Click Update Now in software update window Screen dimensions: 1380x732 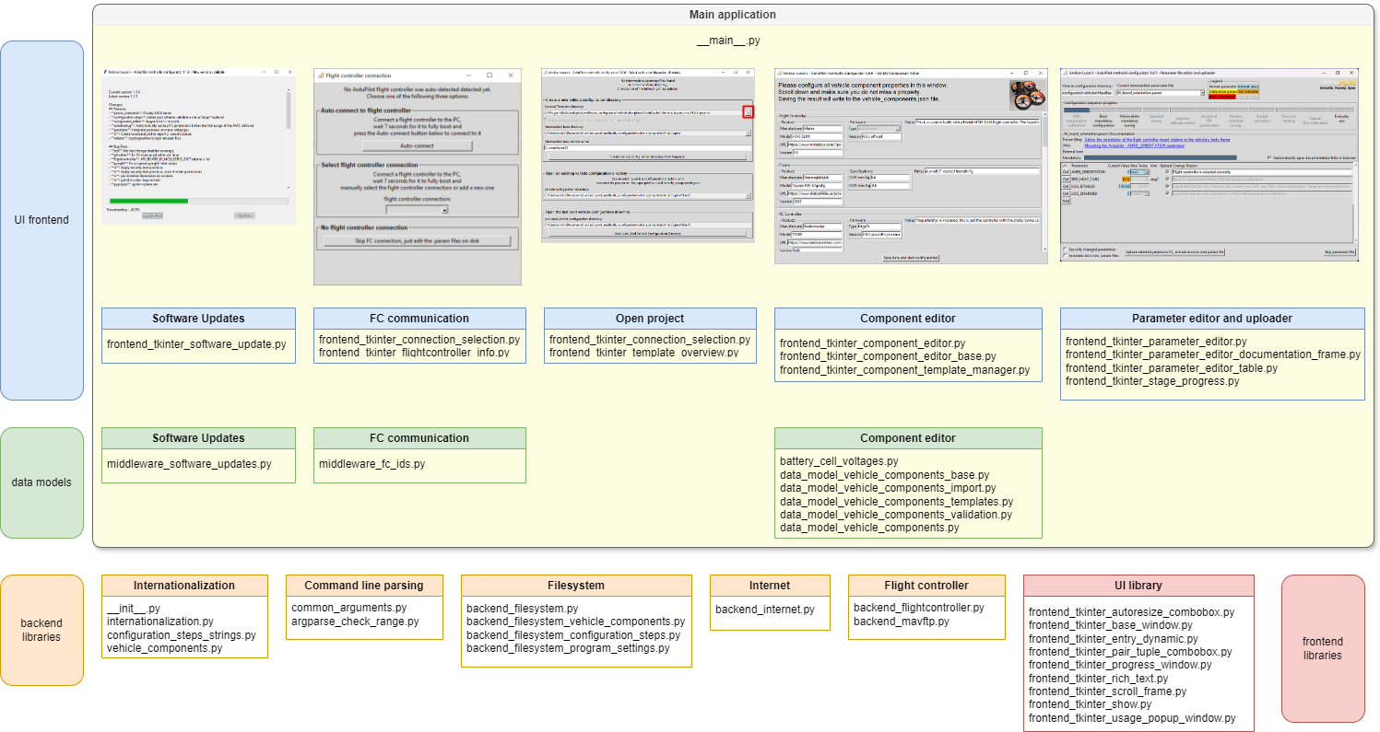click(152, 215)
